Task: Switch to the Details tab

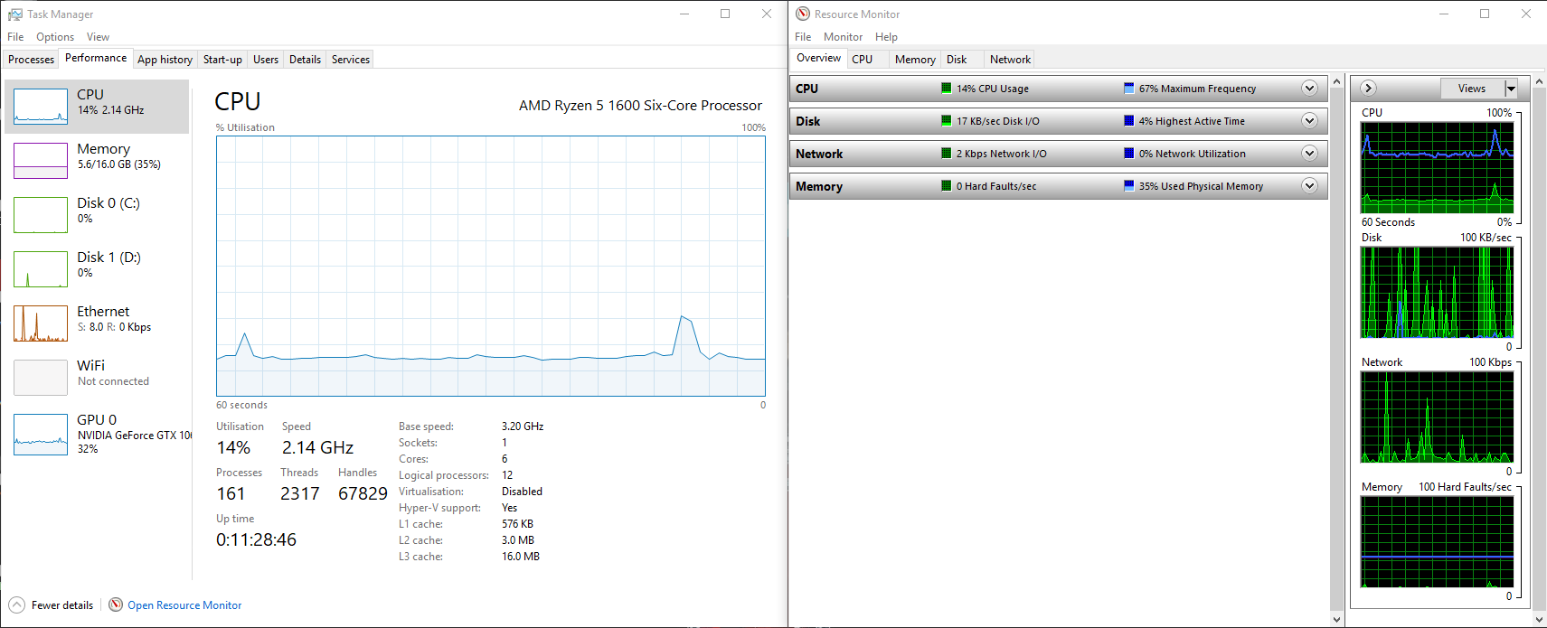Action: [305, 60]
